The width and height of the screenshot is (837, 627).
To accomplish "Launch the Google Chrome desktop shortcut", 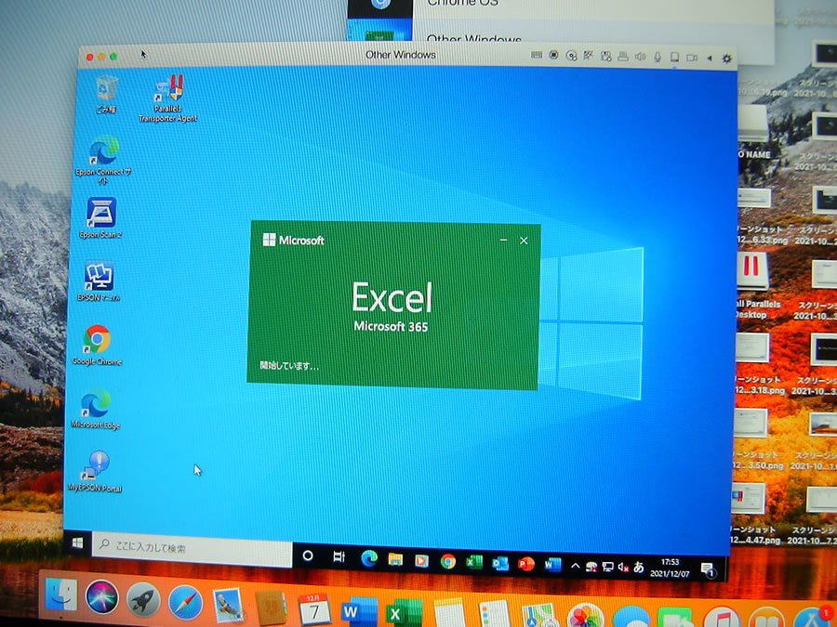I will [x=97, y=345].
